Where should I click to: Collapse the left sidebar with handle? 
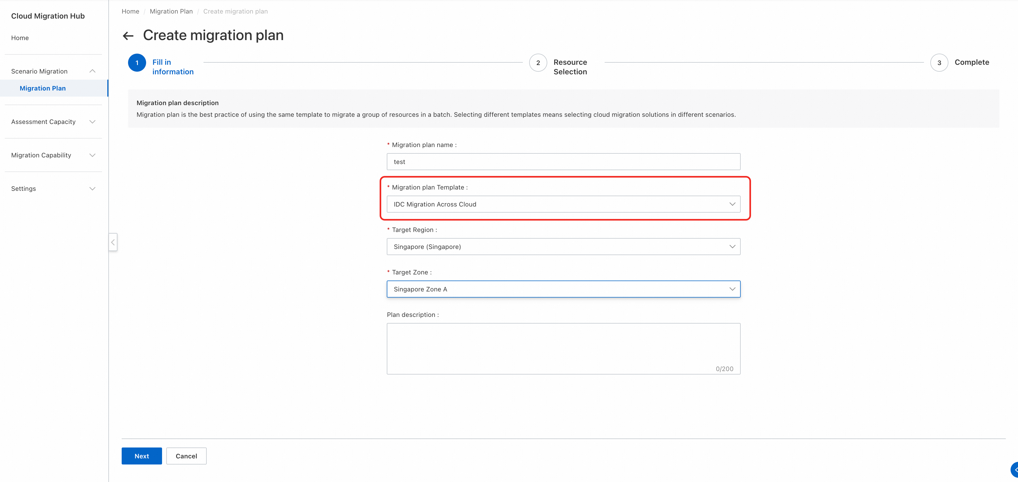click(x=113, y=242)
